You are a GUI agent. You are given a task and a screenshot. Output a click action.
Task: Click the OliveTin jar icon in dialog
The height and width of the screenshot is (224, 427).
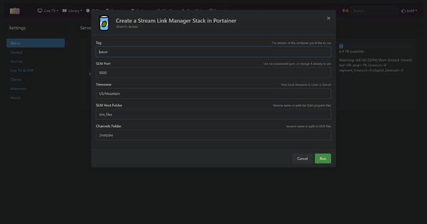[x=104, y=23]
